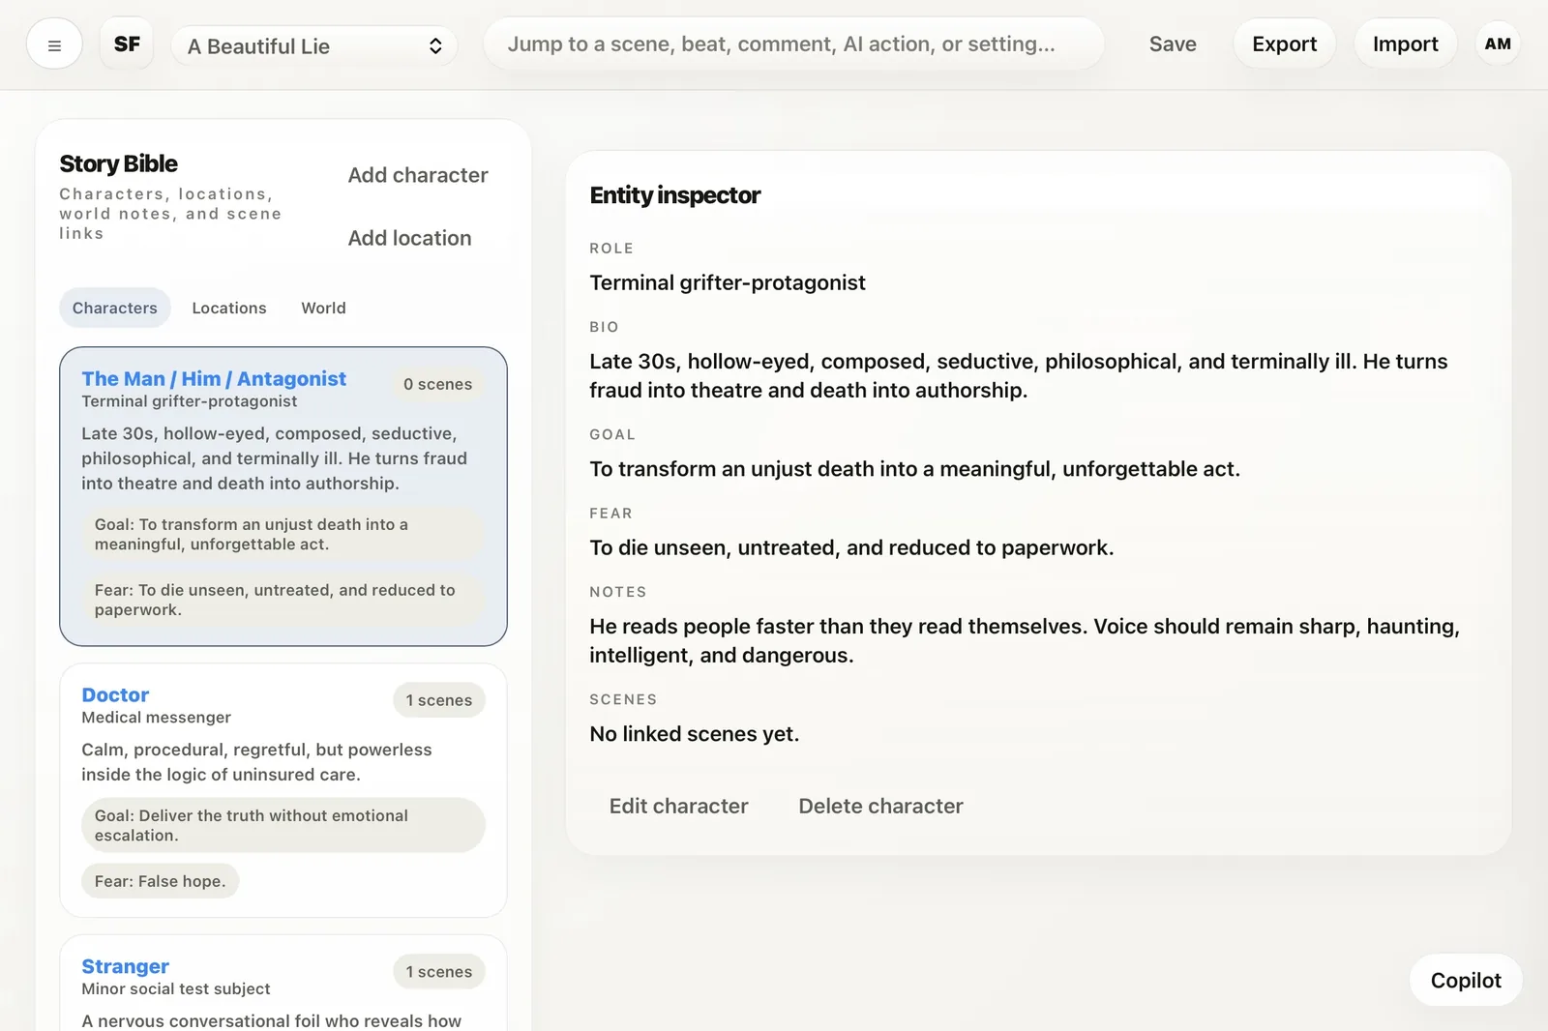The height and width of the screenshot is (1031, 1548).
Task: Open the Copilot panel
Action: (x=1466, y=981)
